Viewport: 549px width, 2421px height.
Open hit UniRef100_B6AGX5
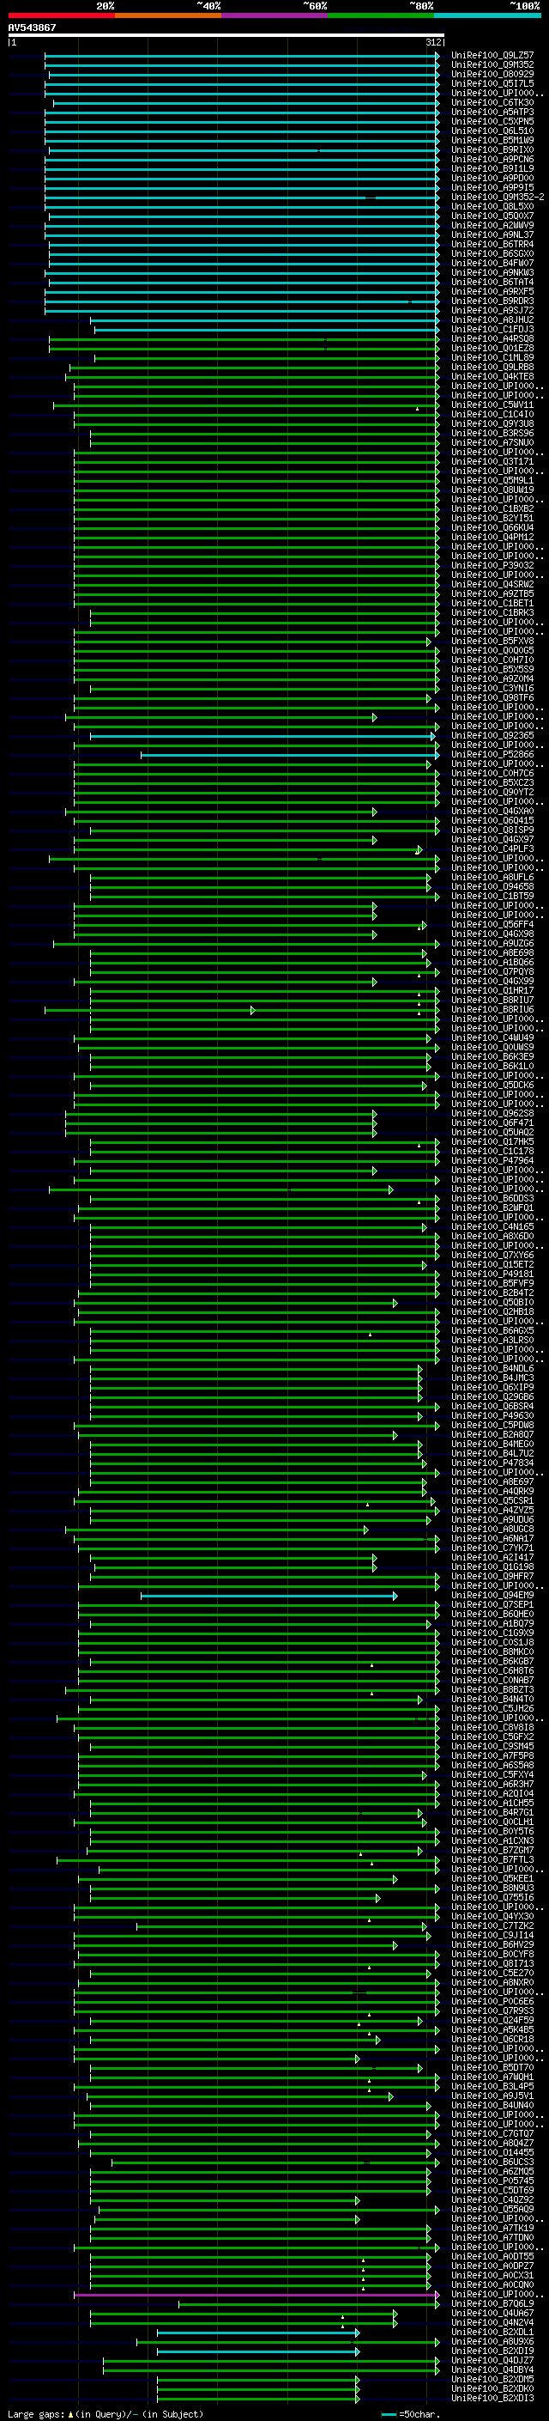coord(492,1331)
